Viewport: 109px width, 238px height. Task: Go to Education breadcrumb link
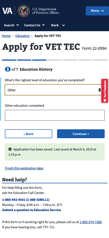coord(23,36)
